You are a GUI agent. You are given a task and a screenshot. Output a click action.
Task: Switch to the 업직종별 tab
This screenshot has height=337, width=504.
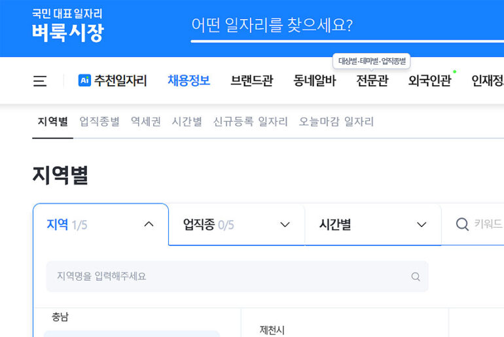[x=99, y=122]
